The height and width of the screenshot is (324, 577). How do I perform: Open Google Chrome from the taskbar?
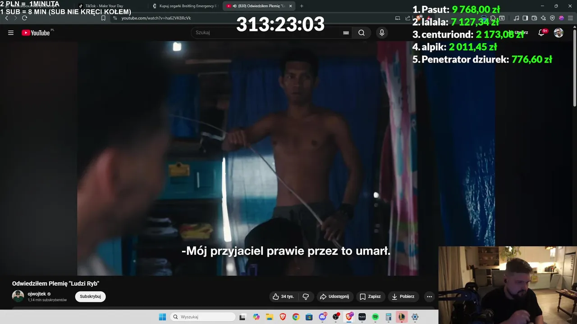(296, 317)
